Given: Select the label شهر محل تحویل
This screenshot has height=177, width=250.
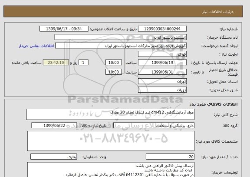Looking at the screenshot, I should 224,90.
